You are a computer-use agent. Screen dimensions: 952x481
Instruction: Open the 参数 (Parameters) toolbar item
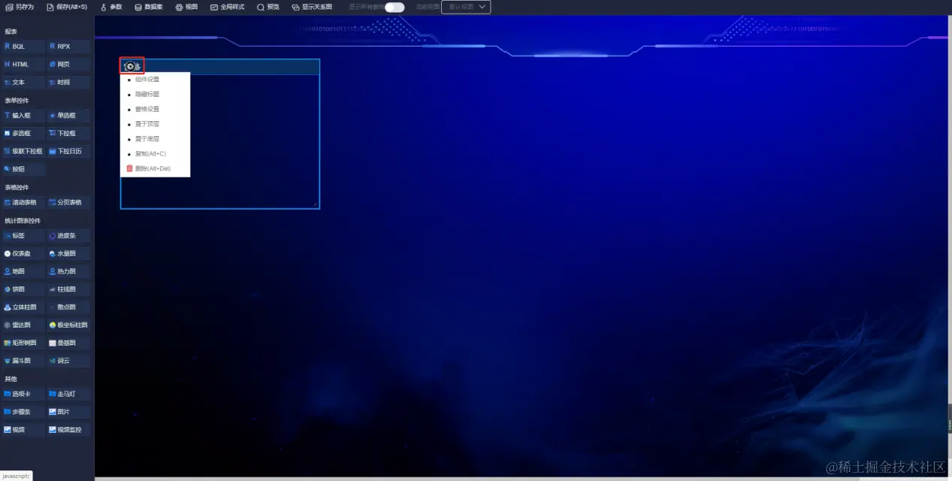111,7
